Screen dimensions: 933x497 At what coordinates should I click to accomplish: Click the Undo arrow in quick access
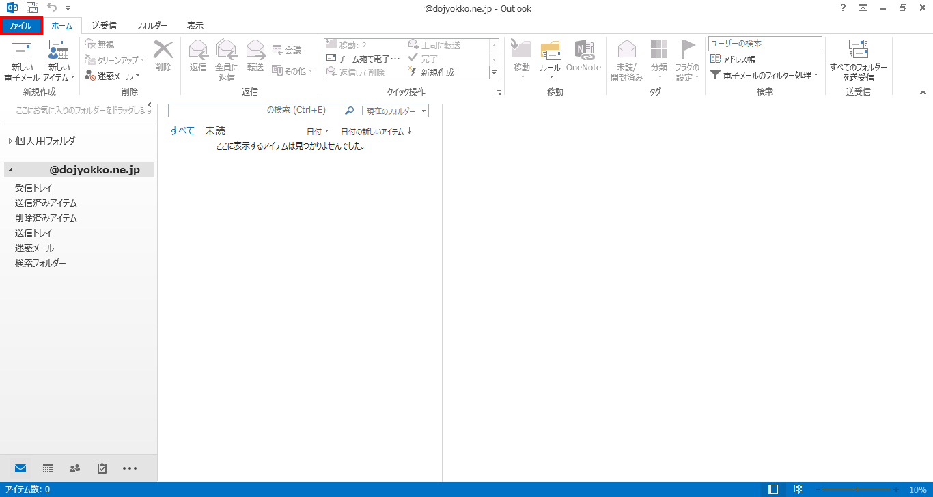(x=51, y=8)
